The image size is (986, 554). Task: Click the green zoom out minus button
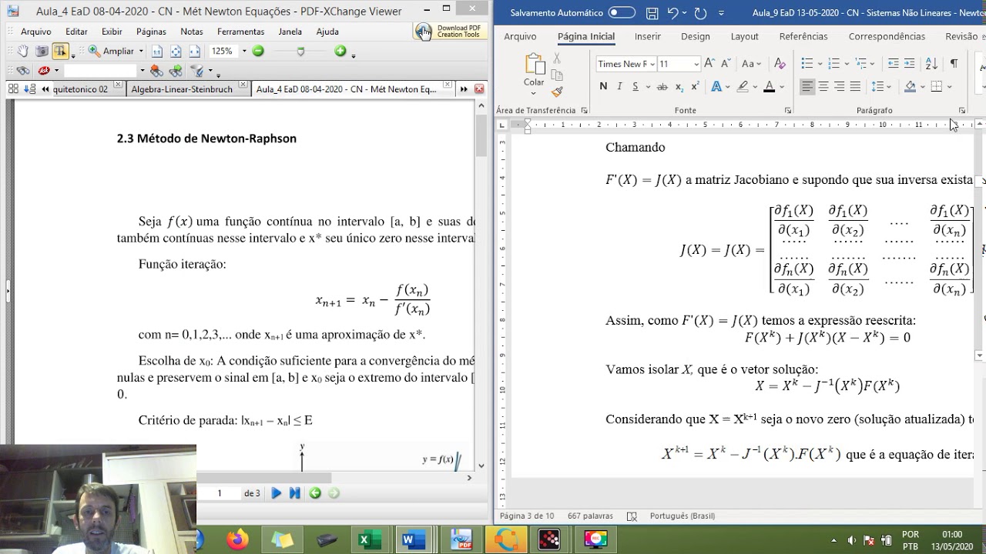tap(258, 51)
